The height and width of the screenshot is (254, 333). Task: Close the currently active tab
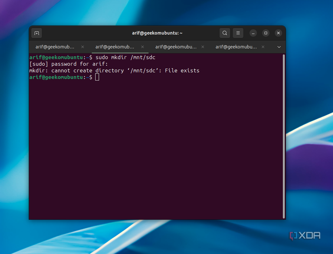[x=142, y=46]
